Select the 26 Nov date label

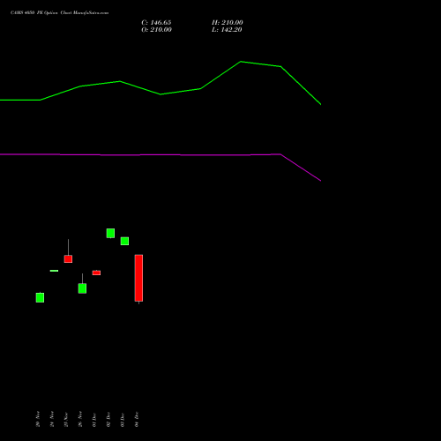click(x=80, y=419)
